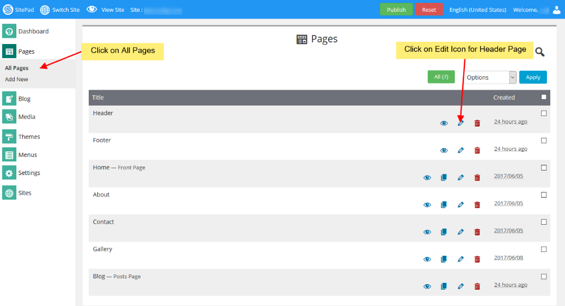Click the red trash icon for Footer page
This screenshot has width=565, height=306.
coord(477,150)
